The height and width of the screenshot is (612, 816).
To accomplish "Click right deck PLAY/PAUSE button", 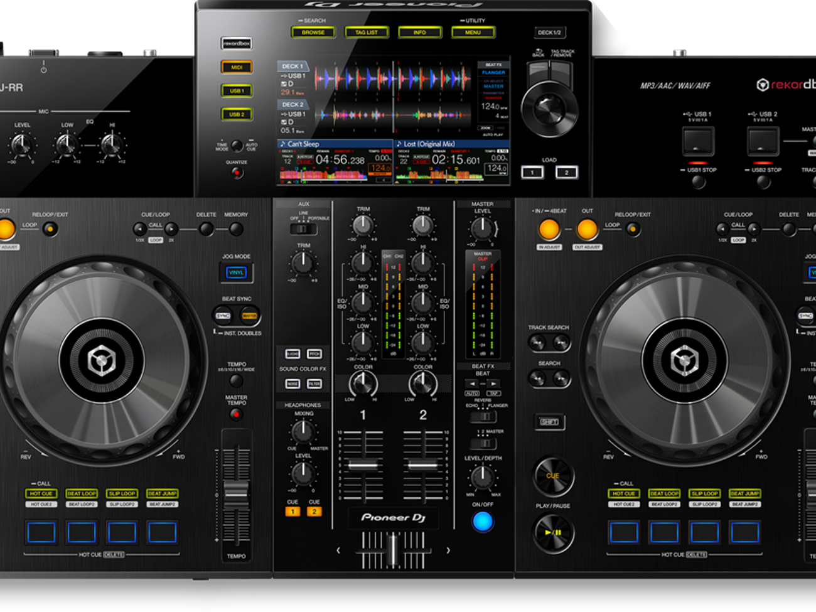I will (553, 532).
